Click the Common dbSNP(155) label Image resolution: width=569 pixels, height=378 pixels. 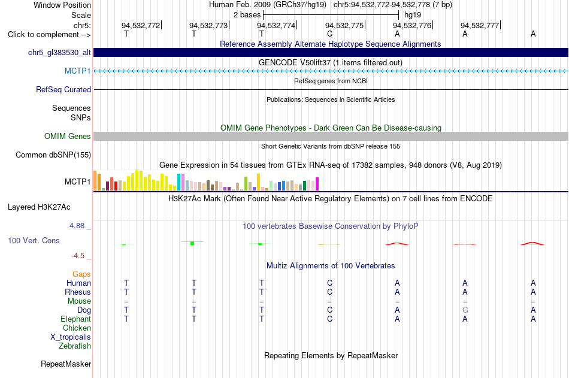click(x=53, y=155)
